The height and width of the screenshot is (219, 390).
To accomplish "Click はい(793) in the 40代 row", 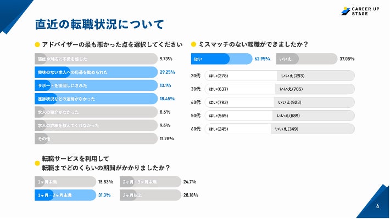I will point(239,102).
